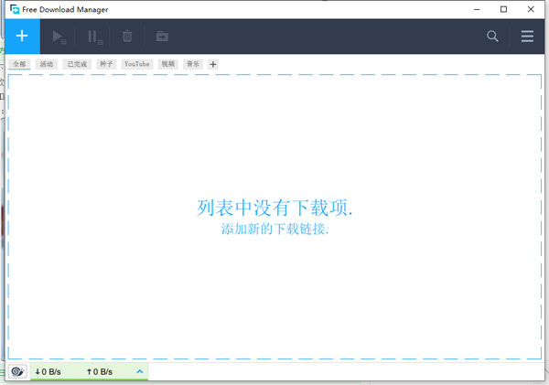Select the 视频 filter tag

[x=167, y=65]
